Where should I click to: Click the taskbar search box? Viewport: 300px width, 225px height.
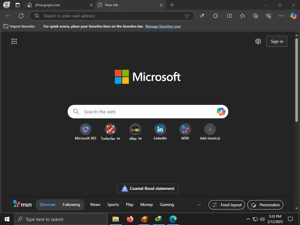tap(61, 219)
